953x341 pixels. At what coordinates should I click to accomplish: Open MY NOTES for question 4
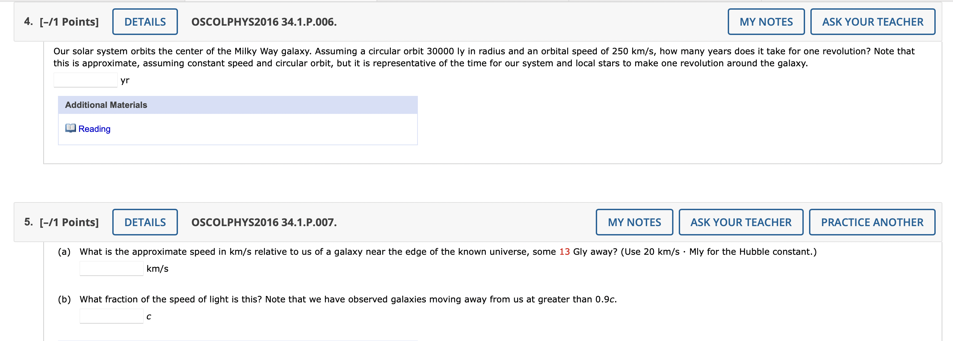click(765, 21)
